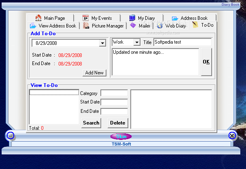Click the Search button
This screenshot has height=169, width=246.
(91, 123)
